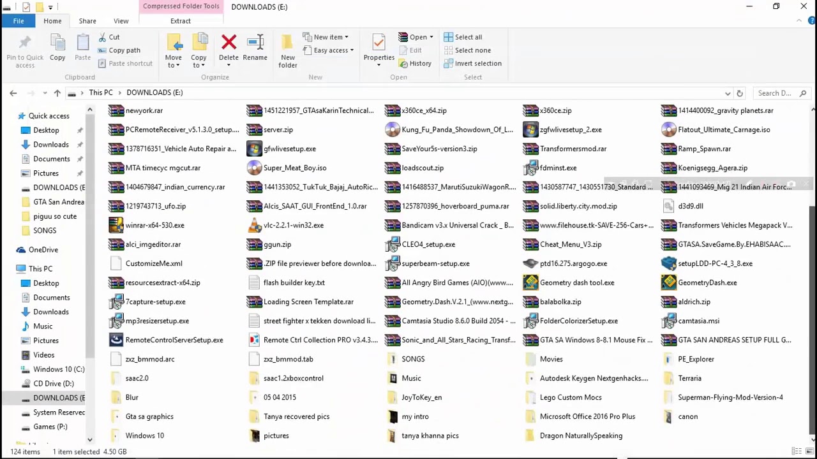The image size is (817, 459).
Task: Collapse the ribbon with chevron
Action: click(798, 21)
